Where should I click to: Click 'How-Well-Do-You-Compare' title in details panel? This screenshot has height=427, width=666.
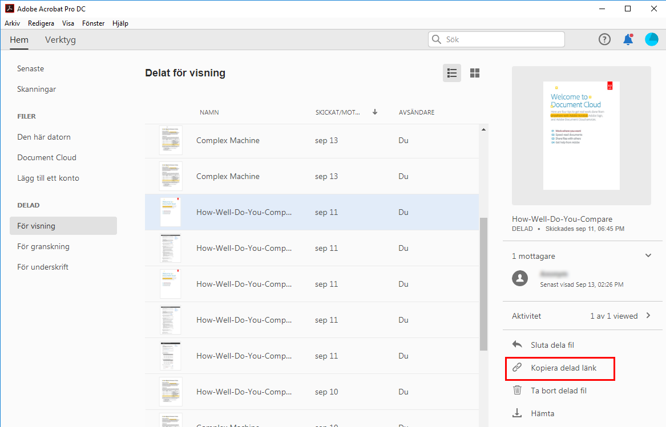tap(562, 219)
